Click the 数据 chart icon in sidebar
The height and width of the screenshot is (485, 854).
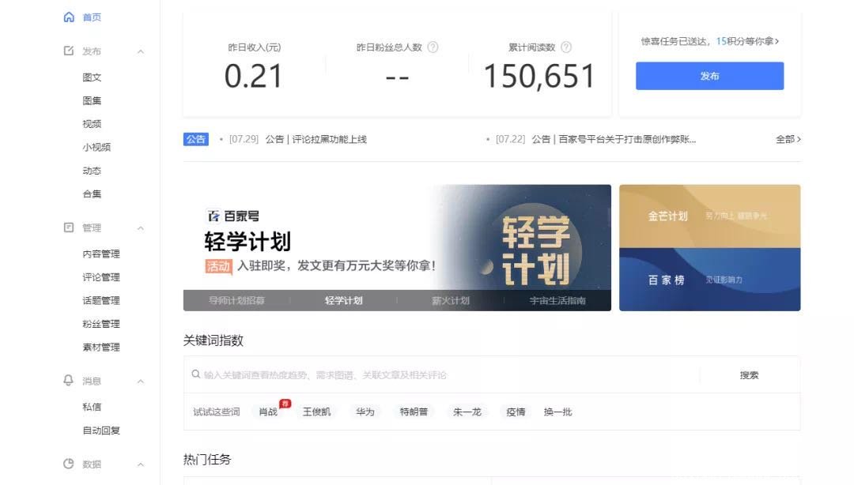pyautogui.click(x=68, y=464)
